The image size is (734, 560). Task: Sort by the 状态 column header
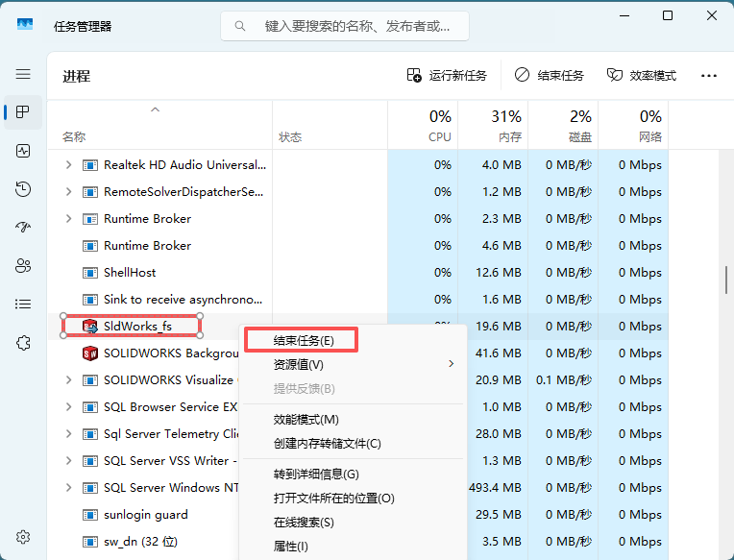(x=330, y=125)
